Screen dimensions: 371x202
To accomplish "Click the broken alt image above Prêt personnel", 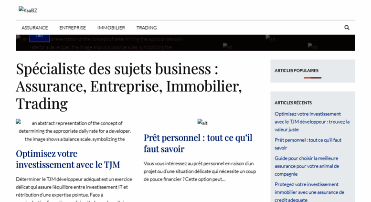I will pos(202,123).
